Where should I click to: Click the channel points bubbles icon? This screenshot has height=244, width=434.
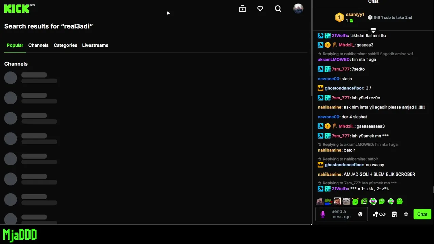point(375,214)
